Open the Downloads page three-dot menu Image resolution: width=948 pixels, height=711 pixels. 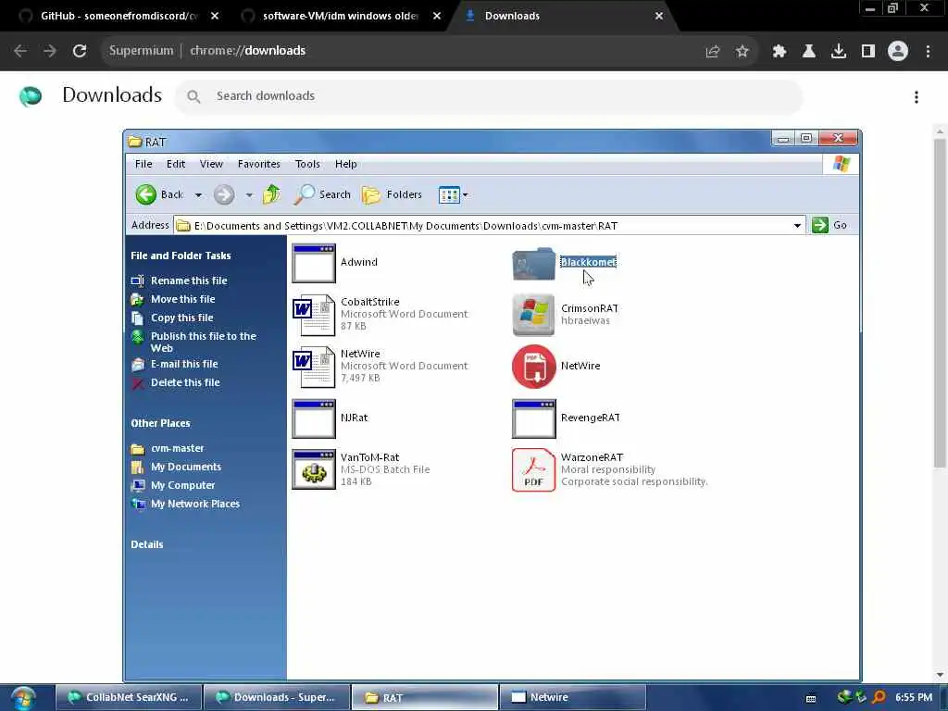tap(917, 96)
